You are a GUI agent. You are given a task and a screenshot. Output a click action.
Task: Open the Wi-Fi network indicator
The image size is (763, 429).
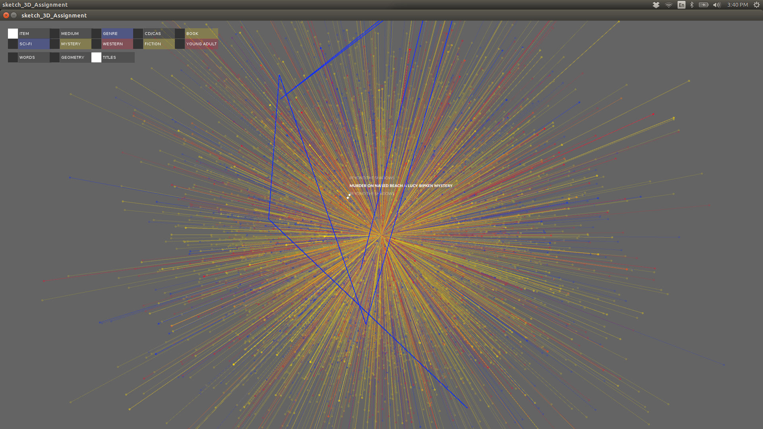[669, 5]
